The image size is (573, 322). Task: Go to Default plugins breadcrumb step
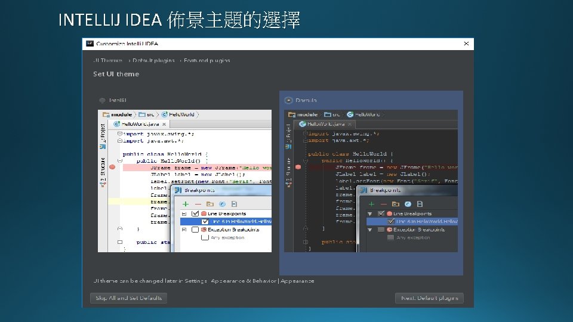tap(153, 60)
